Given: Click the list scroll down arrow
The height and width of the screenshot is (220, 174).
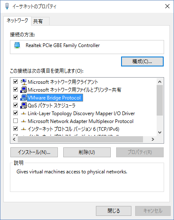Looking at the screenshot, I should pyautogui.click(x=160, y=132).
